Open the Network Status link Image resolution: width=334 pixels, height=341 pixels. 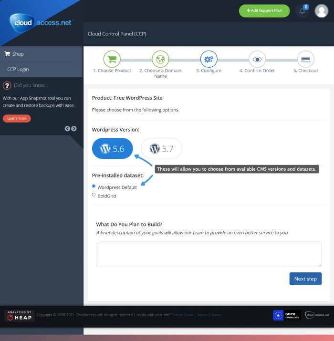[x=209, y=315]
